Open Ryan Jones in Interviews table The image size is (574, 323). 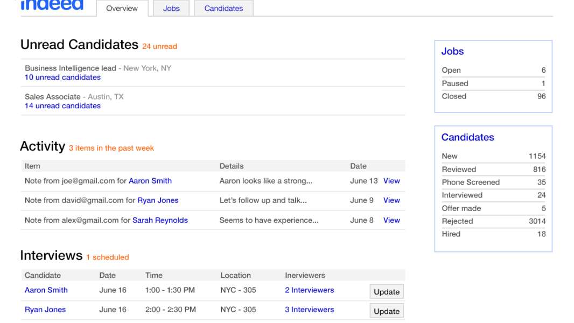click(45, 310)
